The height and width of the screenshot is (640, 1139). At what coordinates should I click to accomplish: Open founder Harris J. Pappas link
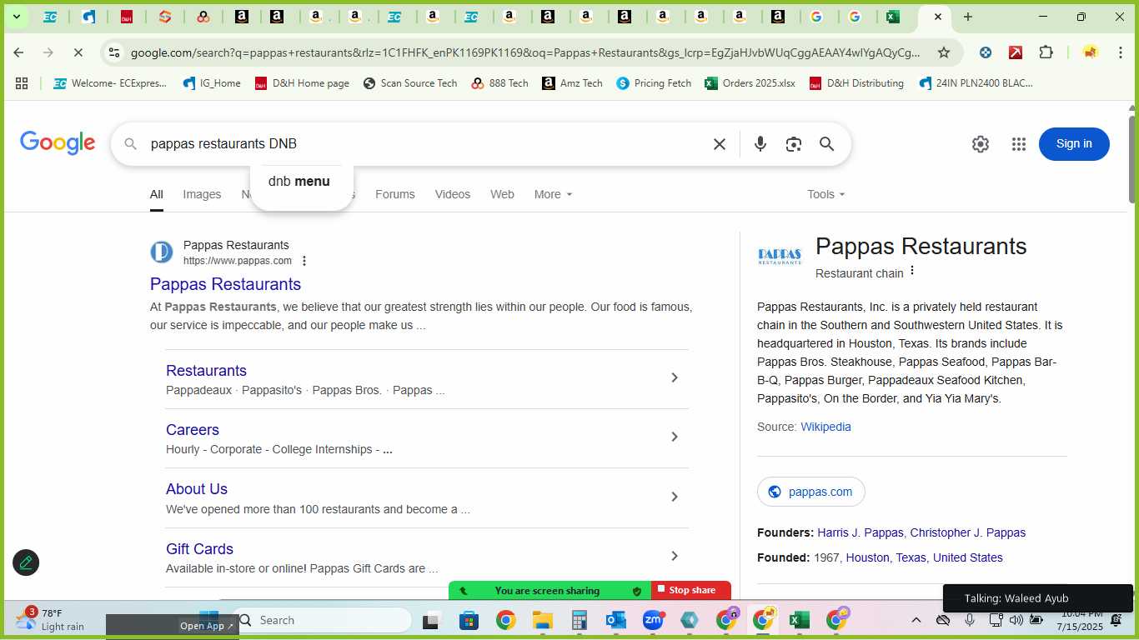(x=861, y=532)
